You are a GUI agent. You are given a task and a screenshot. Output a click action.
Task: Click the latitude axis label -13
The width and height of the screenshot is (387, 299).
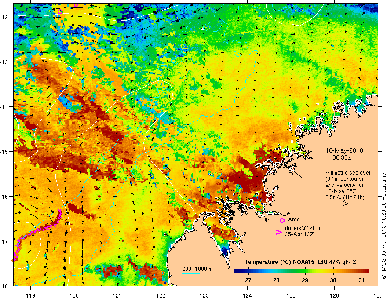pos(5,62)
